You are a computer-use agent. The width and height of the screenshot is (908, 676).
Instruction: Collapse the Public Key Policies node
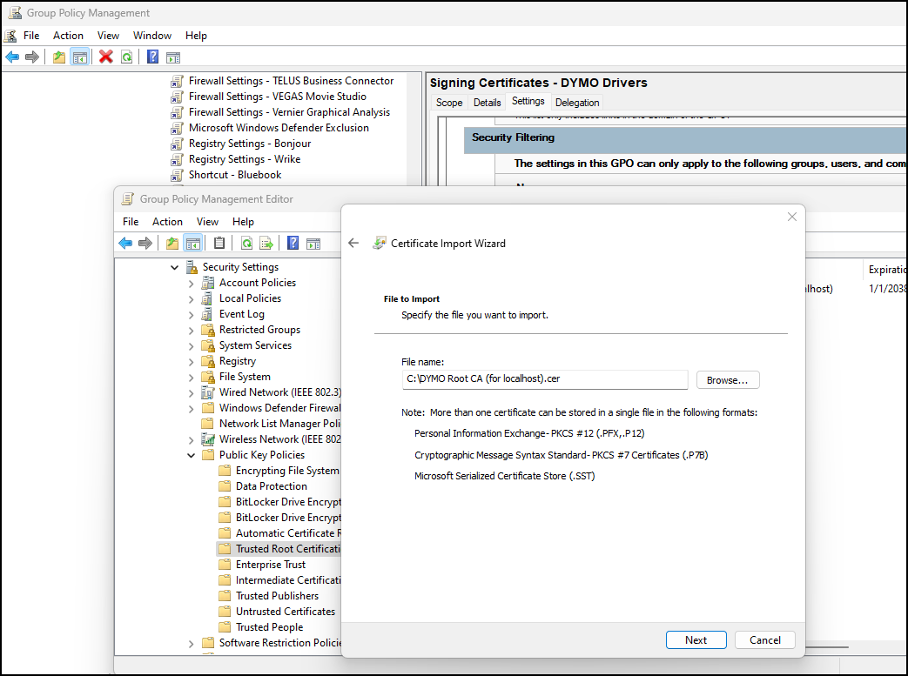(x=192, y=455)
